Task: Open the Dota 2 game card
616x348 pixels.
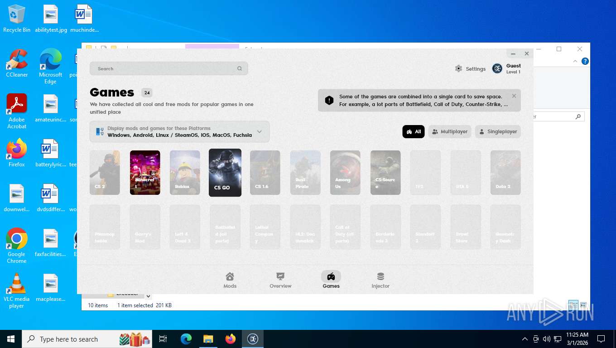Action: [x=505, y=173]
